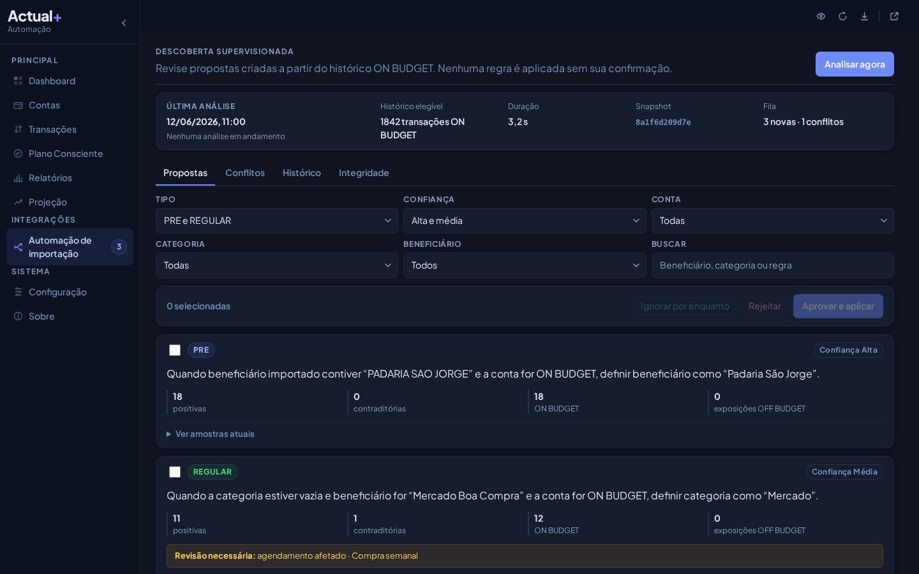The width and height of the screenshot is (919, 574).
Task: Click the Confiança Alta badge
Action: click(848, 350)
